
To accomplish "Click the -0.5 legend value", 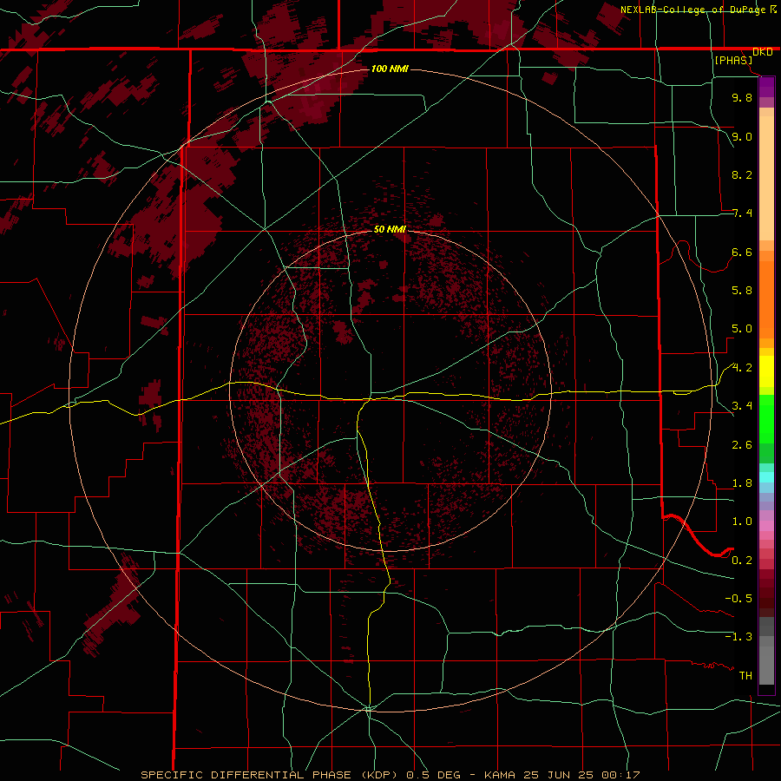I will pos(738,599).
